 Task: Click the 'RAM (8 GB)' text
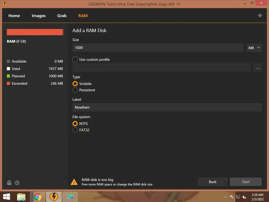(x=17, y=41)
